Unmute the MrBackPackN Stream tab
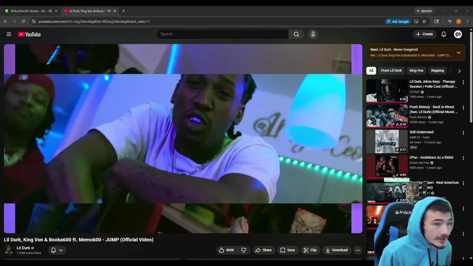473x266 pixels. (50, 11)
